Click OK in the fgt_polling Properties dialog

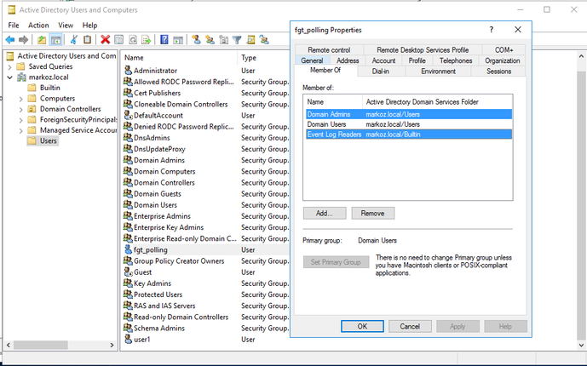[x=362, y=326]
